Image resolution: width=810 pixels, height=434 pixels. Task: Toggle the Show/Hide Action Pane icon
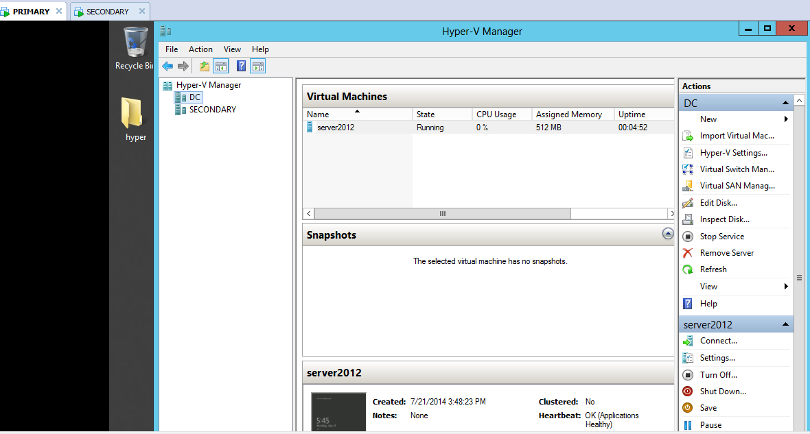click(258, 66)
